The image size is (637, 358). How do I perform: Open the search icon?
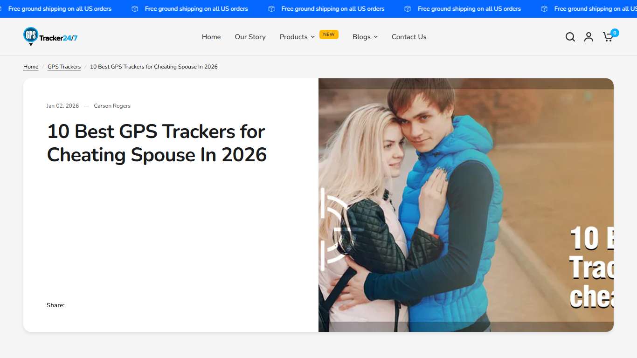(x=570, y=36)
